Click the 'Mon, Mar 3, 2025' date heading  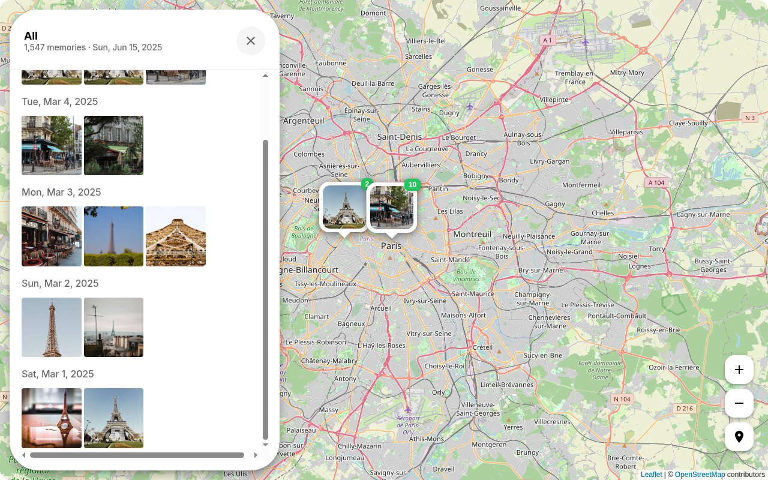pyautogui.click(x=61, y=192)
